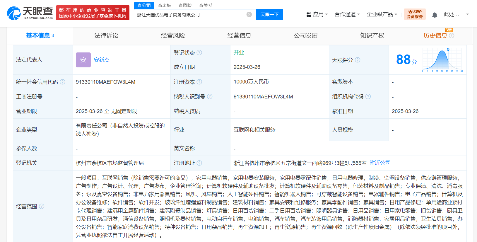Screen dimensions: 477x242
Task: Click help icon beside 注册资本
Action: click(x=199, y=82)
